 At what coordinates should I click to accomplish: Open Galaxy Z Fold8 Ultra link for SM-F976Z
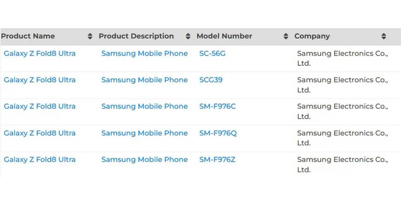pos(40,160)
